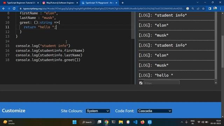The height and width of the screenshot is (126, 224).
Task: Open the Site Colours dropdown showing System
Action: [x=98, y=111]
